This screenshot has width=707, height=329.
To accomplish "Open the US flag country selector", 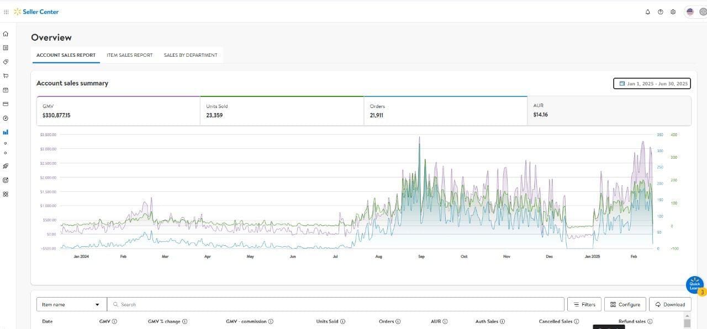I will click(x=690, y=12).
